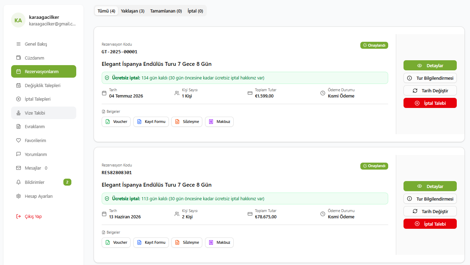Select the Tamamlanan (0) tab

166,11
